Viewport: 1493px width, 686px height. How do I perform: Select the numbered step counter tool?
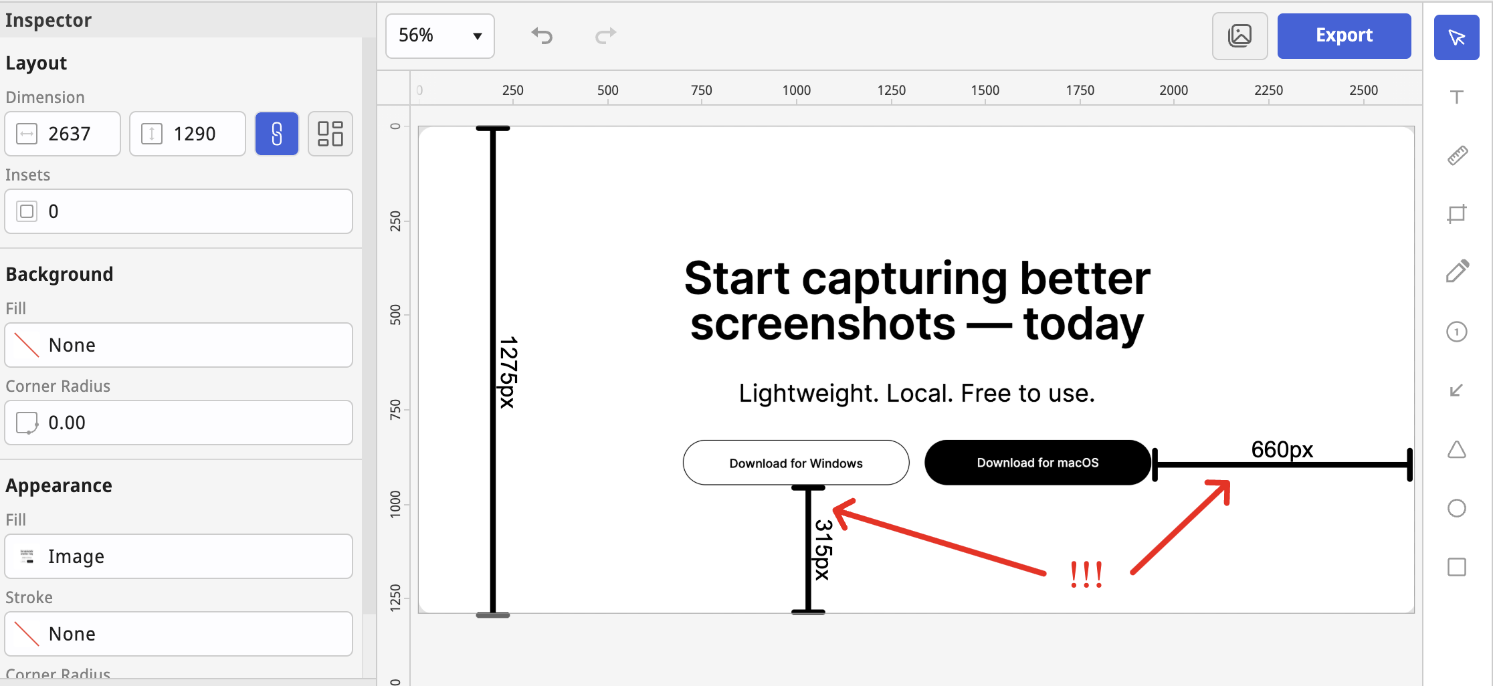click(x=1456, y=332)
